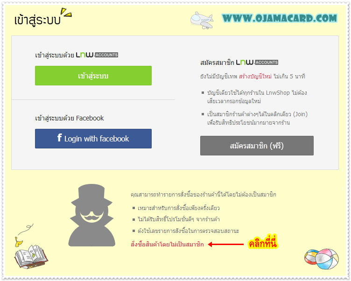Click the เข้าสู่ระบบ page title heading
Viewport: 351px width, 281px height.
[x=37, y=20]
